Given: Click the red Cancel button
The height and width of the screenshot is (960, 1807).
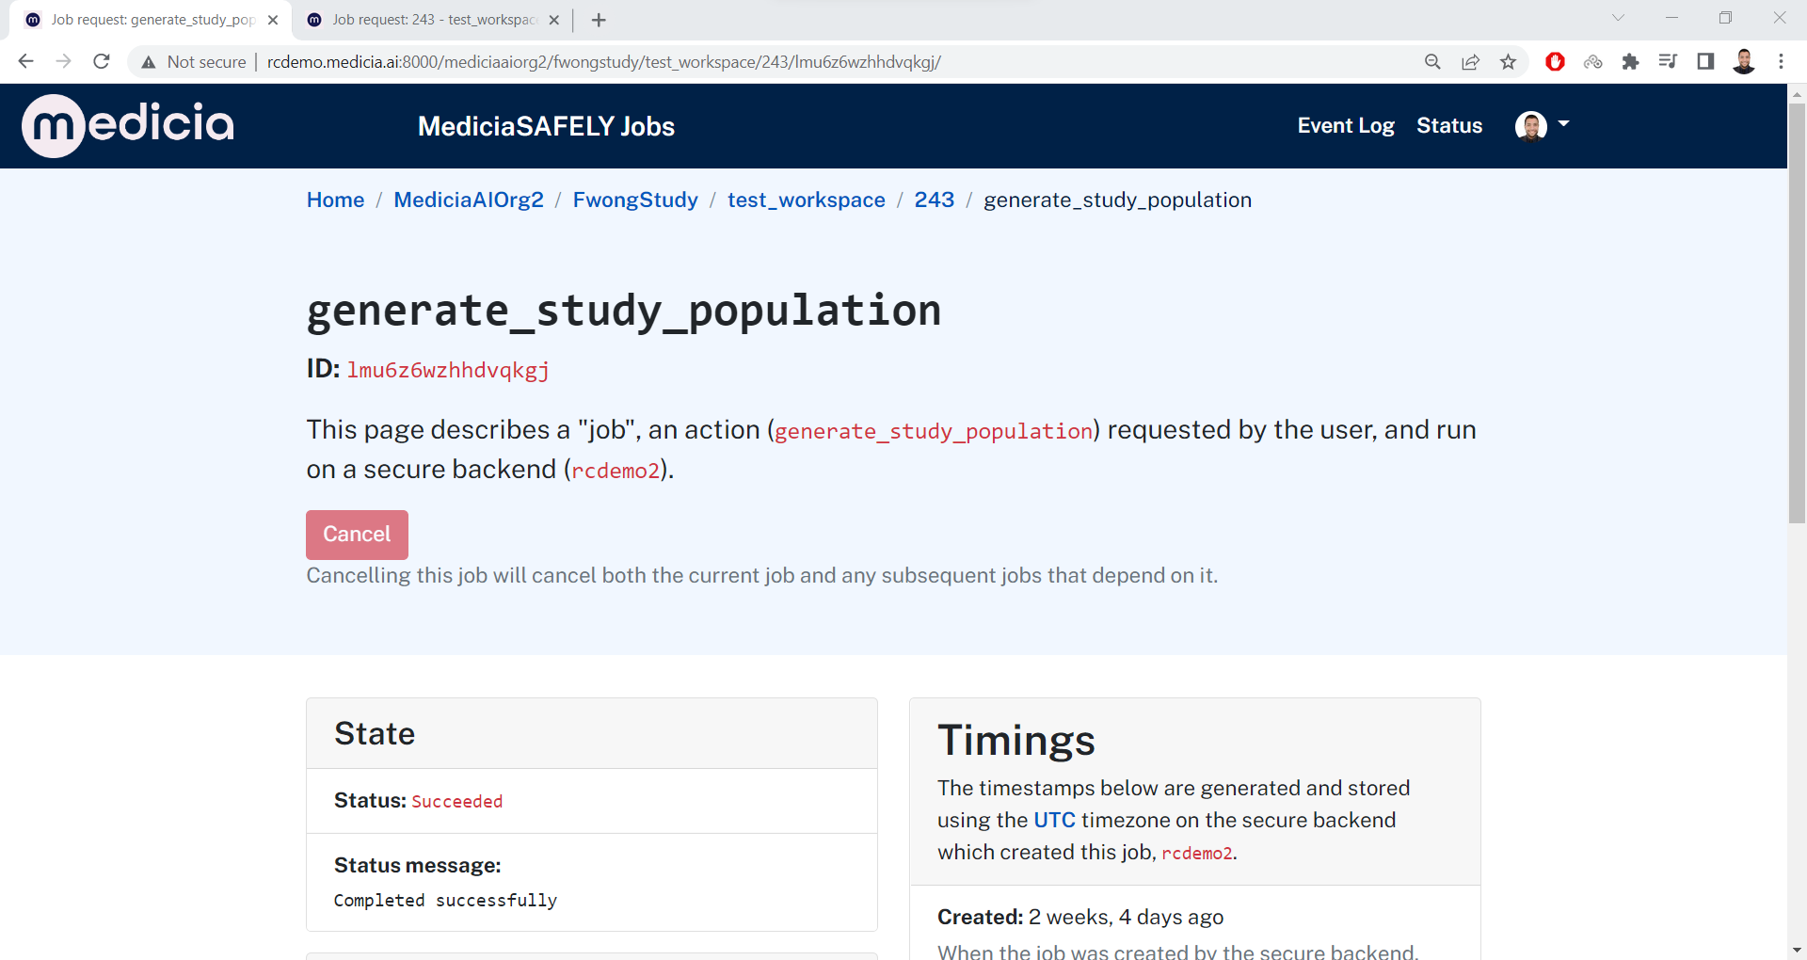Looking at the screenshot, I should (357, 535).
